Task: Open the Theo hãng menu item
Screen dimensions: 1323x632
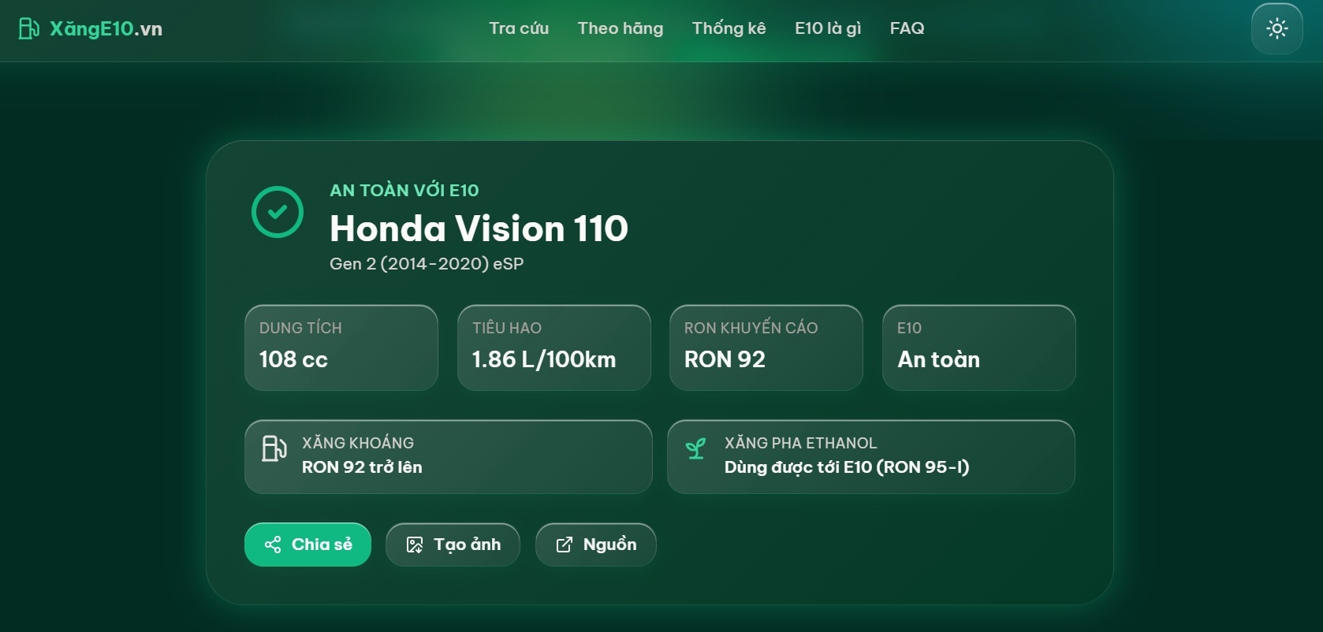Action: (x=621, y=28)
